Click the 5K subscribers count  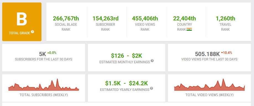[43, 54]
